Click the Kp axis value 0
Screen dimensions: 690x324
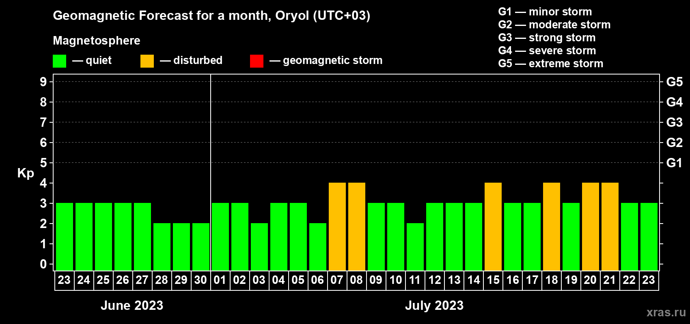pos(43,264)
